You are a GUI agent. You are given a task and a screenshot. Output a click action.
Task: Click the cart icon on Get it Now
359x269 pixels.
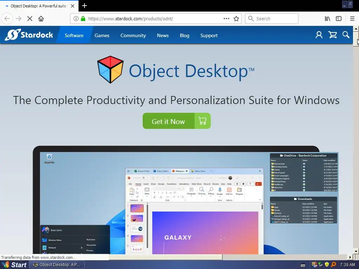pos(202,121)
